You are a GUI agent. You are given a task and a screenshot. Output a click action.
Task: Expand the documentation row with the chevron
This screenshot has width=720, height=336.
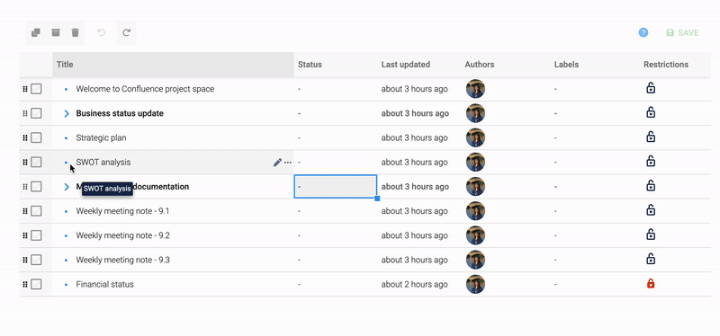pos(67,187)
